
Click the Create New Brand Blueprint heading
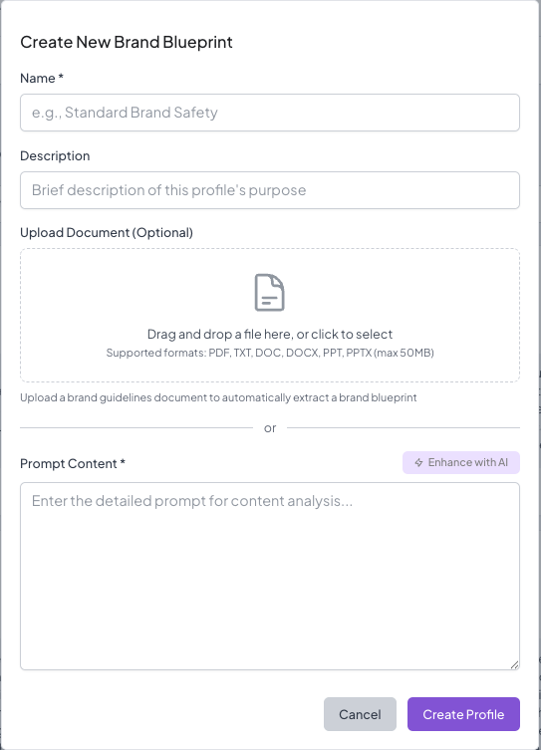[x=127, y=42]
